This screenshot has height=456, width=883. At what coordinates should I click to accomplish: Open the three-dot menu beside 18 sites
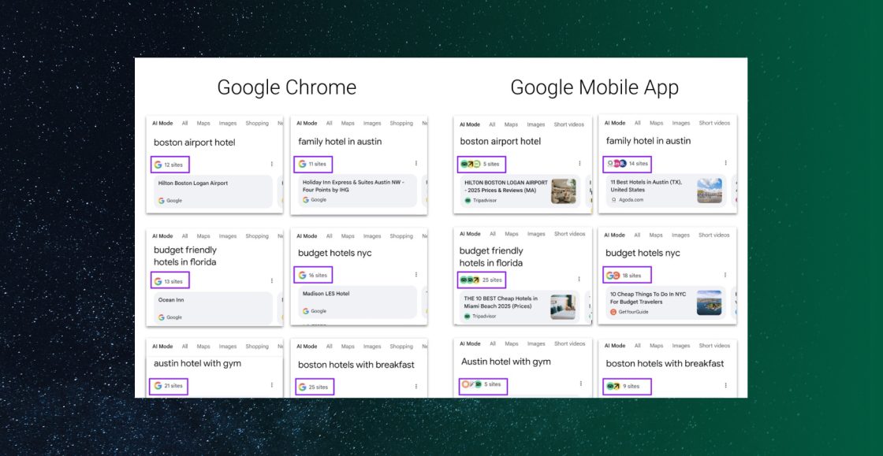725,275
